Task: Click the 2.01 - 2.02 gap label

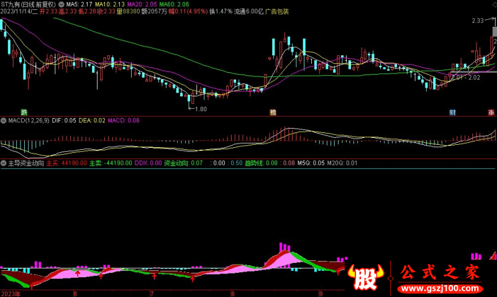Action: (466, 77)
